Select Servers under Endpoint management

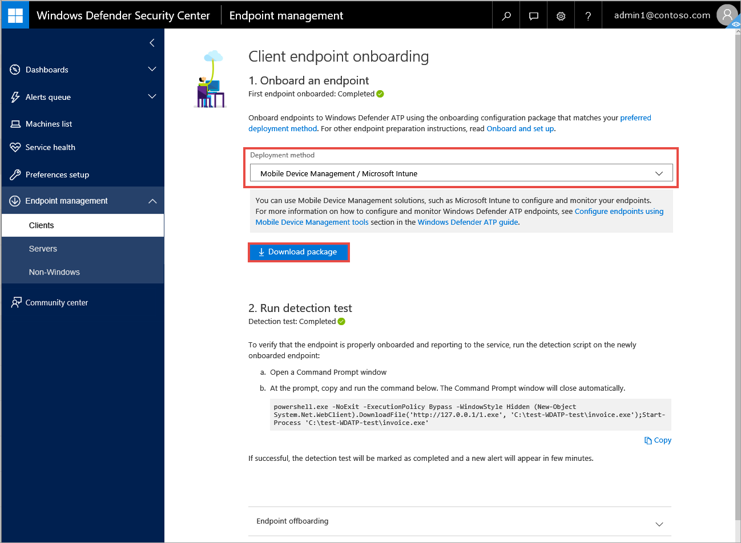43,249
